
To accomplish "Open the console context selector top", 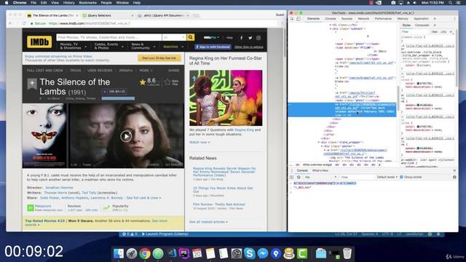I will click(320, 177).
